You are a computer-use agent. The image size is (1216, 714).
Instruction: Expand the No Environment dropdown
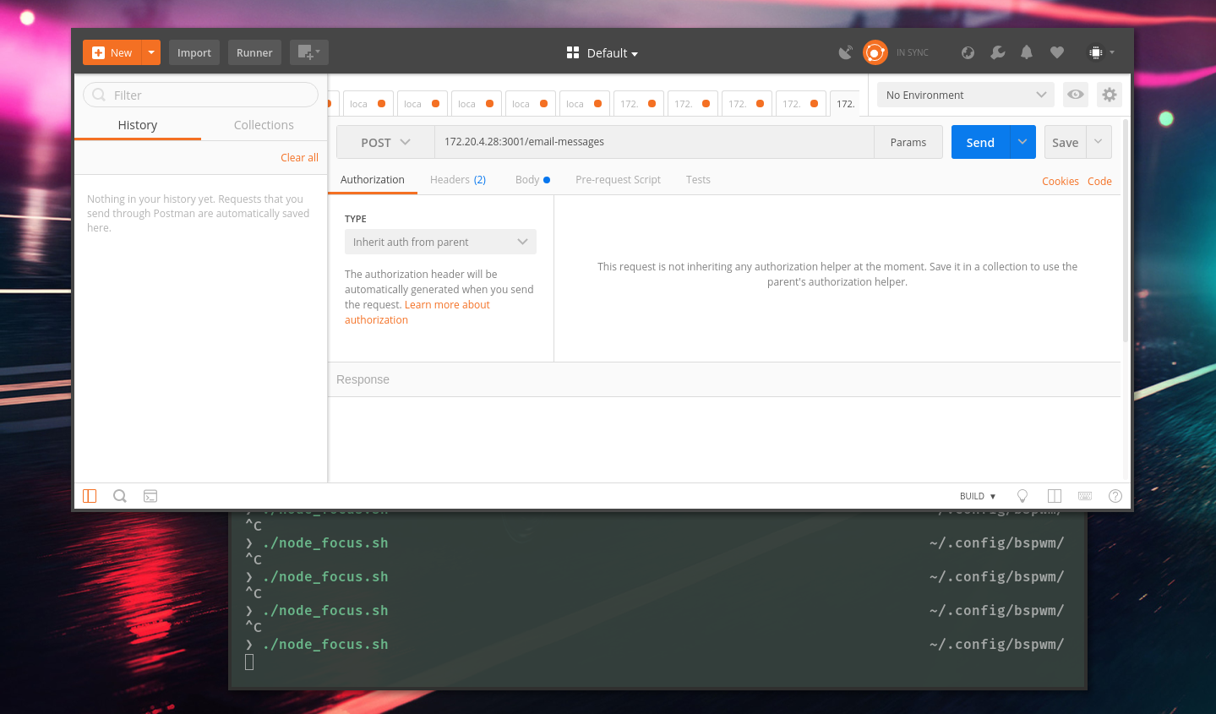963,95
